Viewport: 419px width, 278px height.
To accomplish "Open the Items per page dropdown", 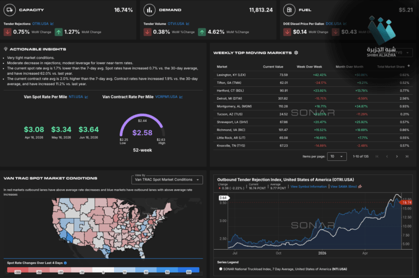I will click(337, 156).
